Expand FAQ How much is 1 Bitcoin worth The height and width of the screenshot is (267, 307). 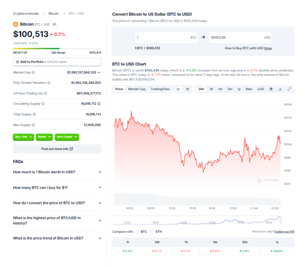click(57, 172)
